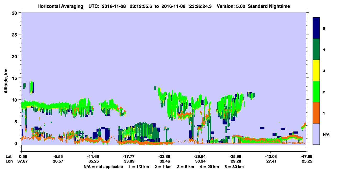This screenshot has width=340, height=174.
Task: Click the 'N/A = not applicable' legend text
Action: pos(103,167)
